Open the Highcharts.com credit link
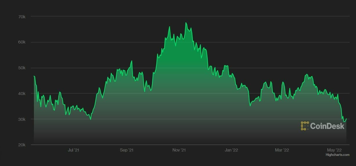The image size is (356, 166). pyautogui.click(x=337, y=155)
